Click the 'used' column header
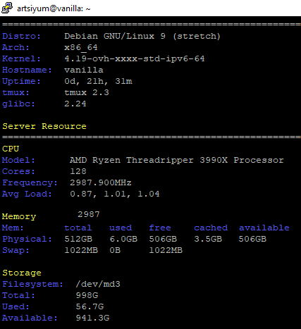 pyautogui.click(x=121, y=228)
